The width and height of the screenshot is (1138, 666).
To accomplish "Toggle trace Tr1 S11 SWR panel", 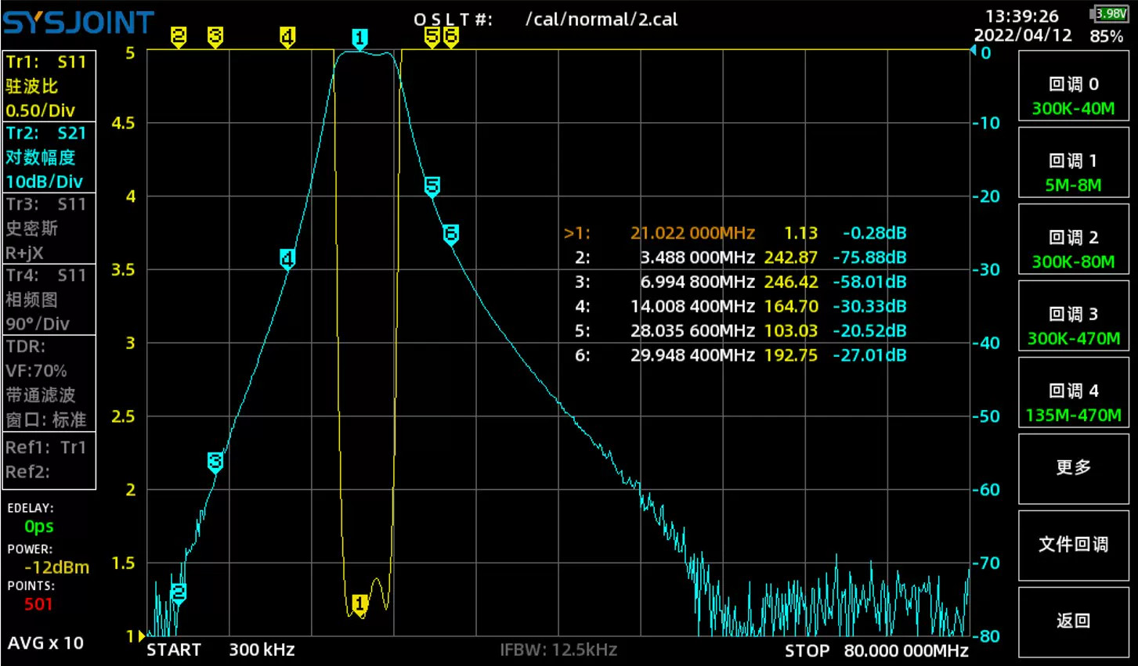I will [49, 86].
